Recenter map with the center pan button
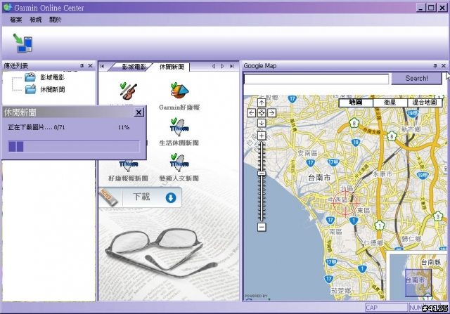 (262, 112)
